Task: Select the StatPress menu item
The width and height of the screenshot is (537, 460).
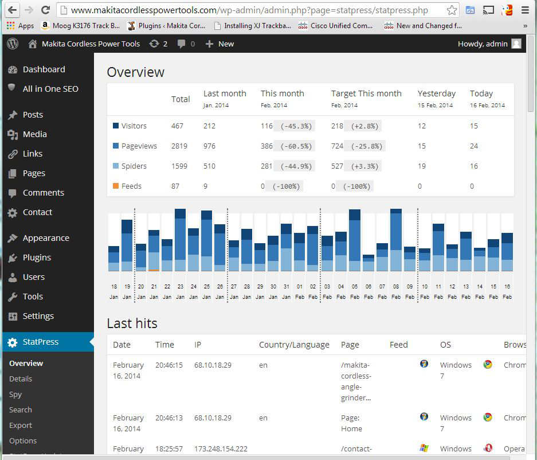Action: [48, 342]
